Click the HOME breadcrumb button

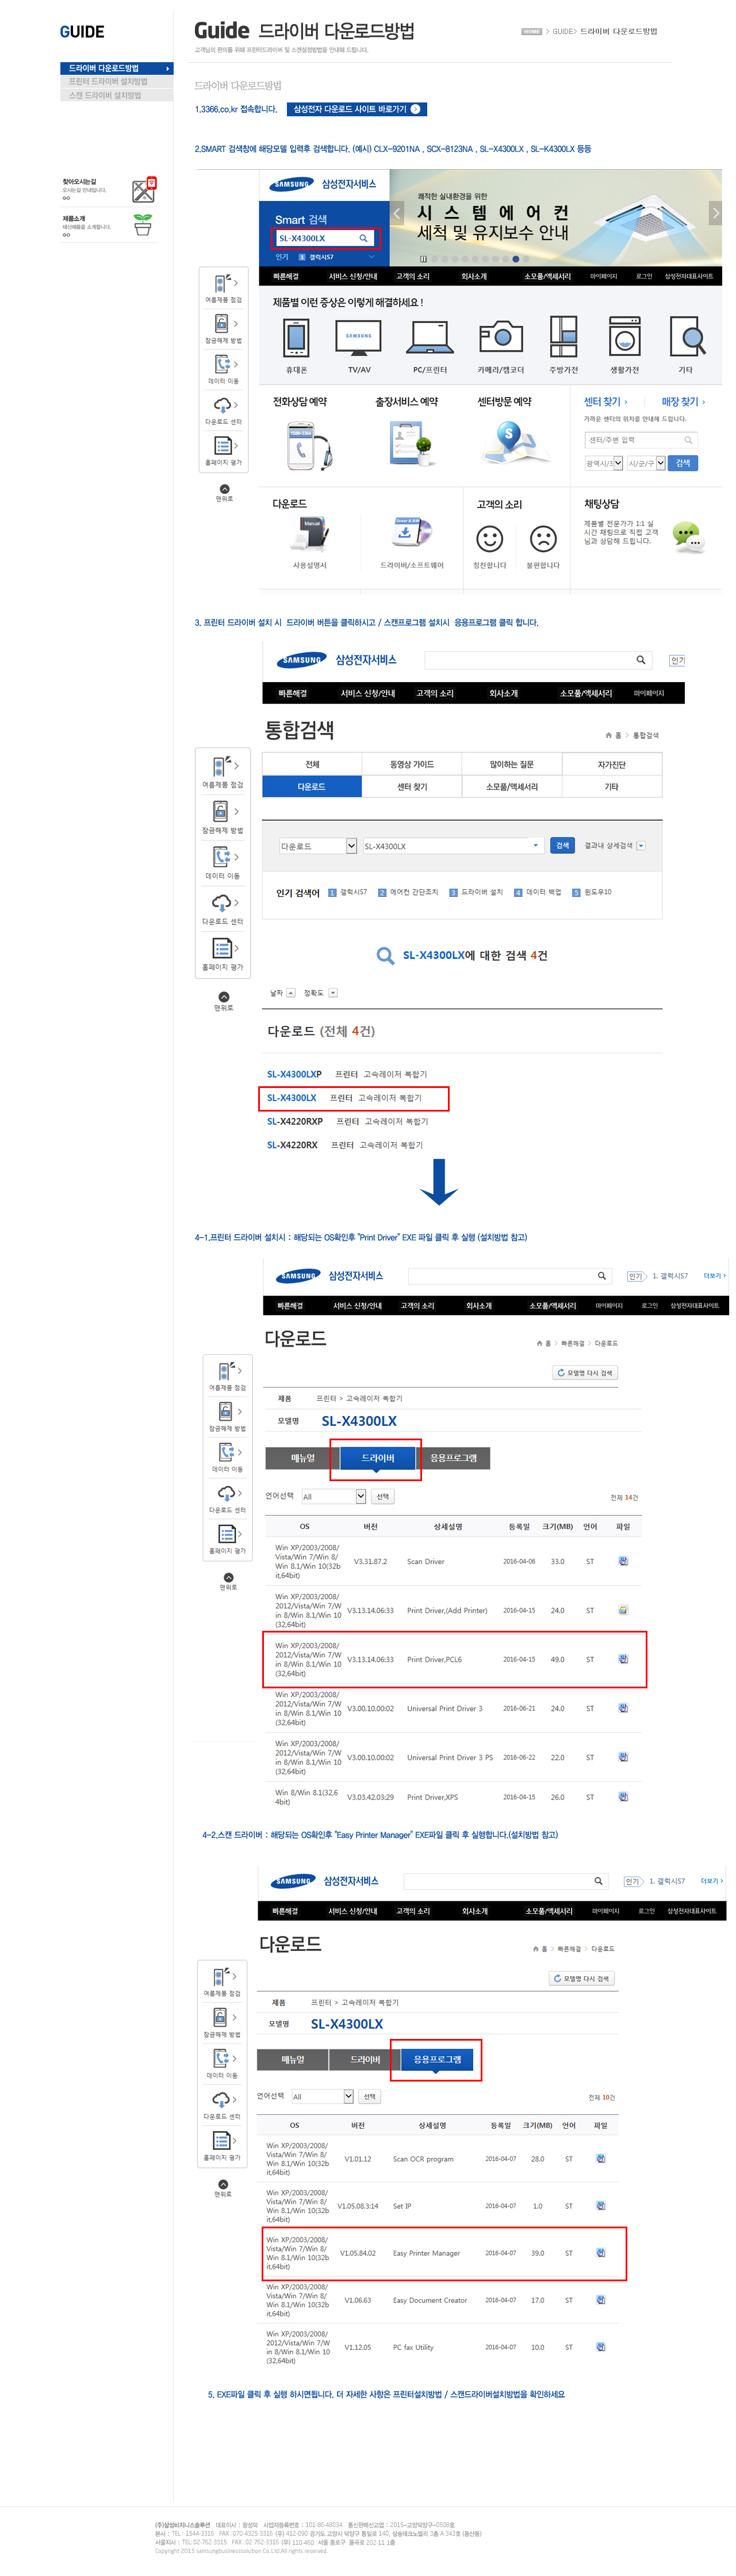[531, 31]
